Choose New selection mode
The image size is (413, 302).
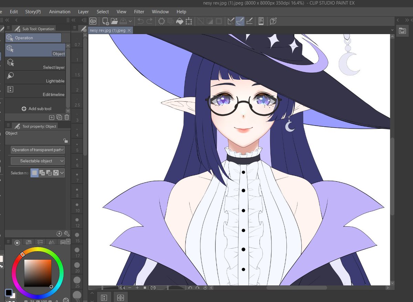coord(34,173)
